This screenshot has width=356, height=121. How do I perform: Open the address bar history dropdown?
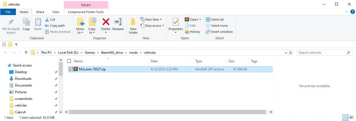click(x=286, y=53)
